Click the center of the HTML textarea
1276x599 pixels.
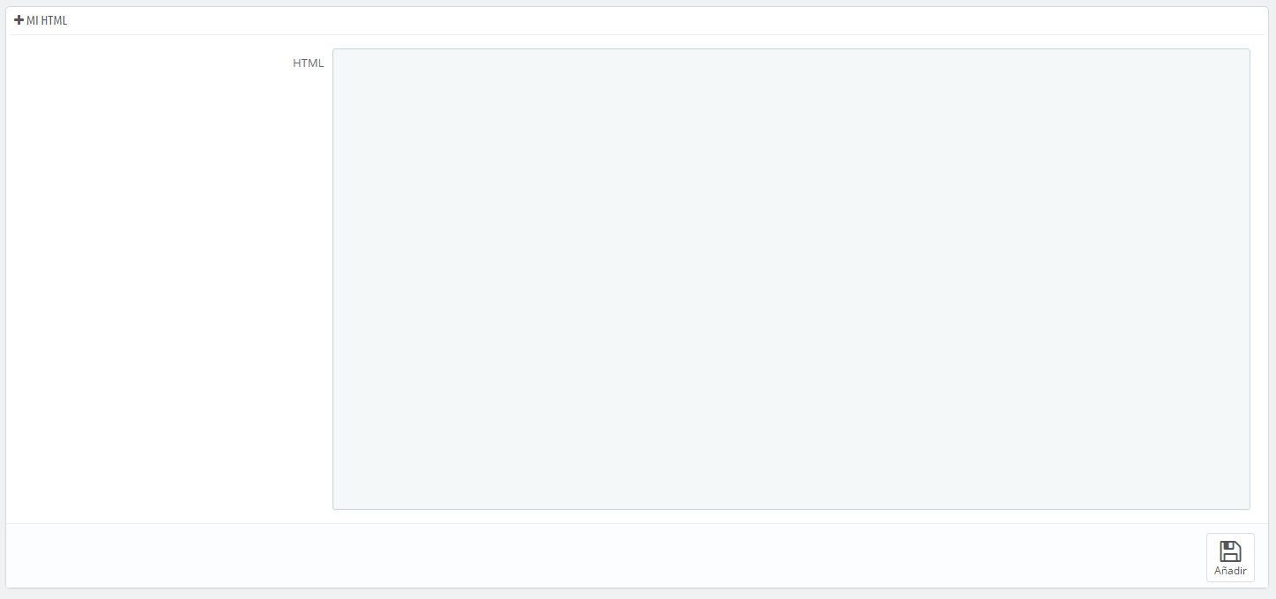coord(791,279)
